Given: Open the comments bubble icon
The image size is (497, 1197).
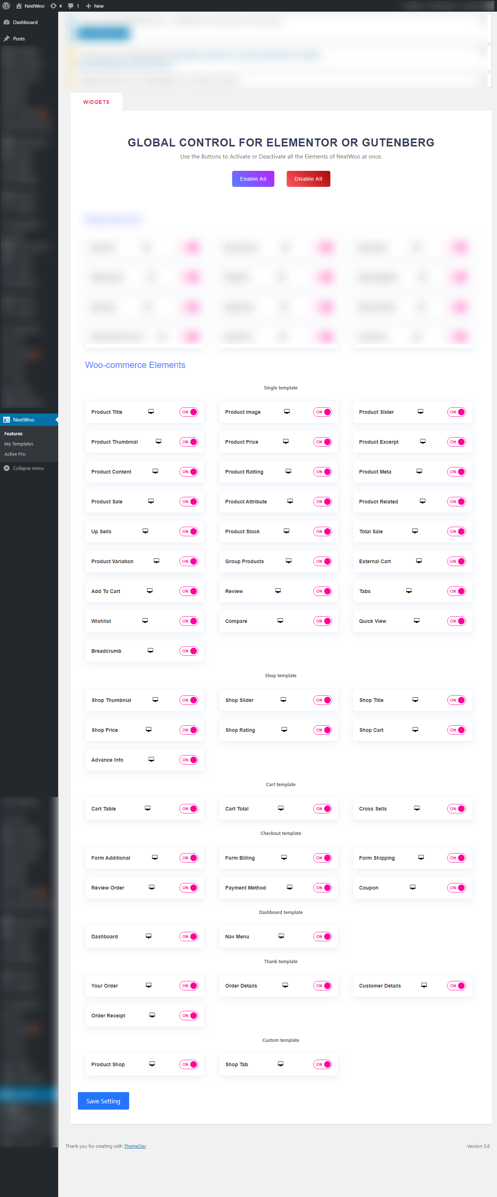Looking at the screenshot, I should (71, 5).
